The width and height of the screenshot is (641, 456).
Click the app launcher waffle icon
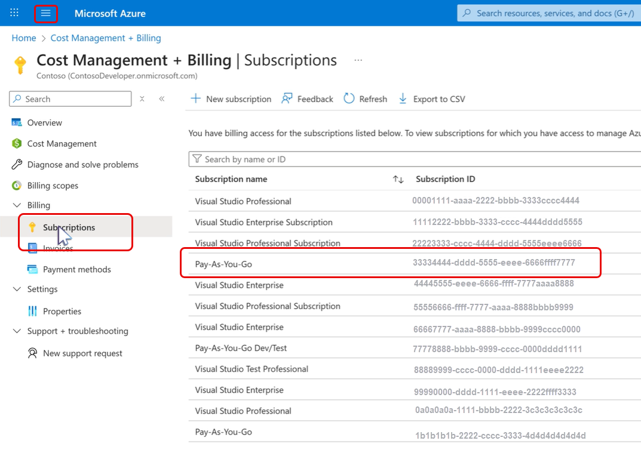coord(14,13)
